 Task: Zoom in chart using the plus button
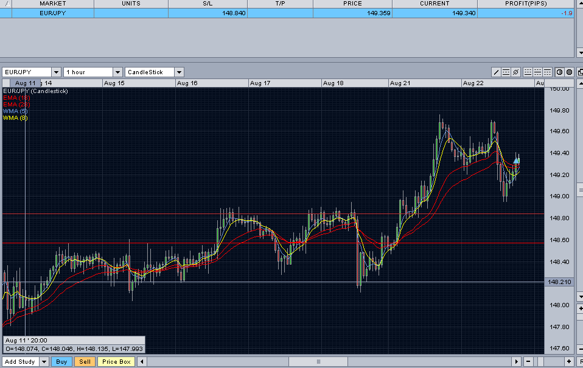(568, 361)
